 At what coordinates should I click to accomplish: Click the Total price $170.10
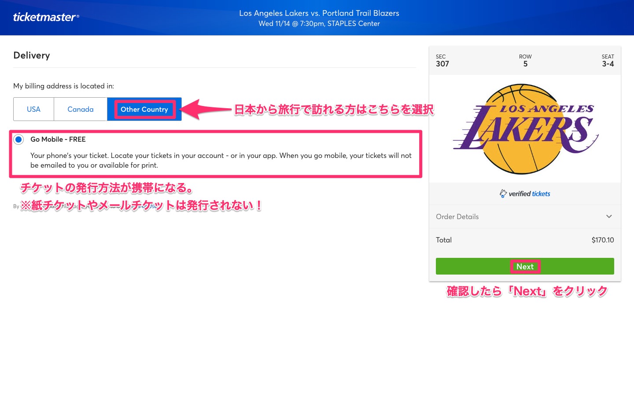click(603, 240)
